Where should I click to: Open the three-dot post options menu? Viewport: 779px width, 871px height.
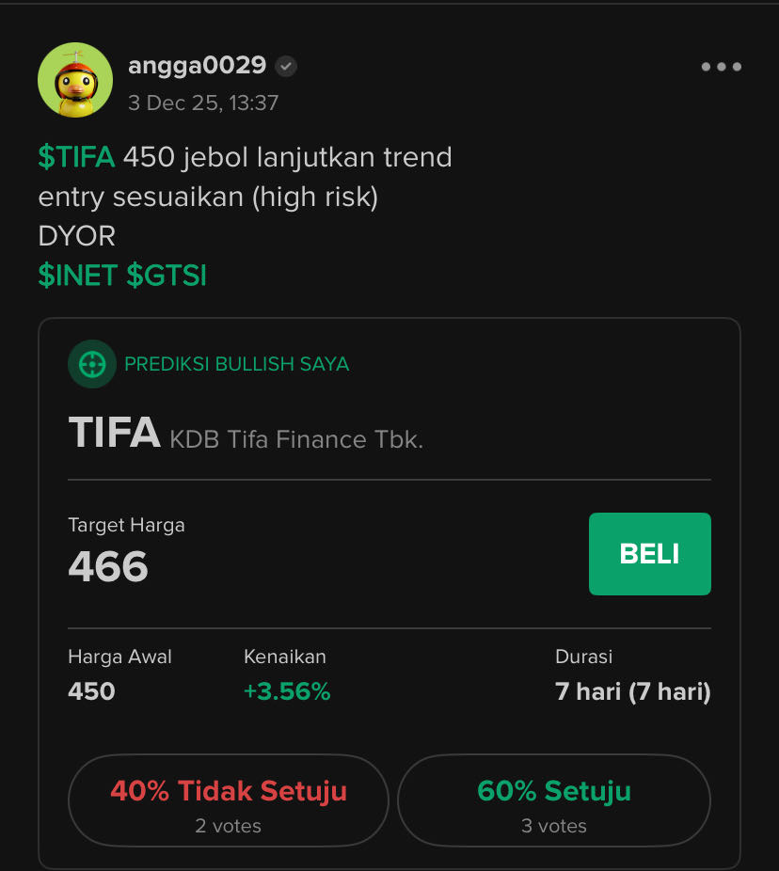721,66
